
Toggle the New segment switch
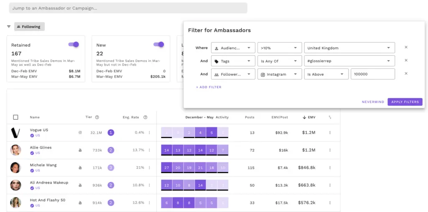(158, 45)
